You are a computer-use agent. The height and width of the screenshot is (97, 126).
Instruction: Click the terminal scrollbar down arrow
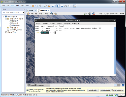click(115, 75)
